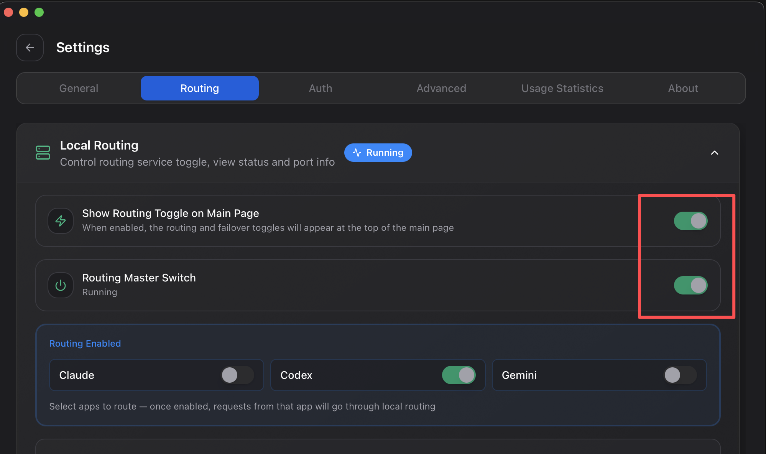Viewport: 766px width, 454px height.
Task: Click the Gemini app label
Action: click(x=519, y=375)
